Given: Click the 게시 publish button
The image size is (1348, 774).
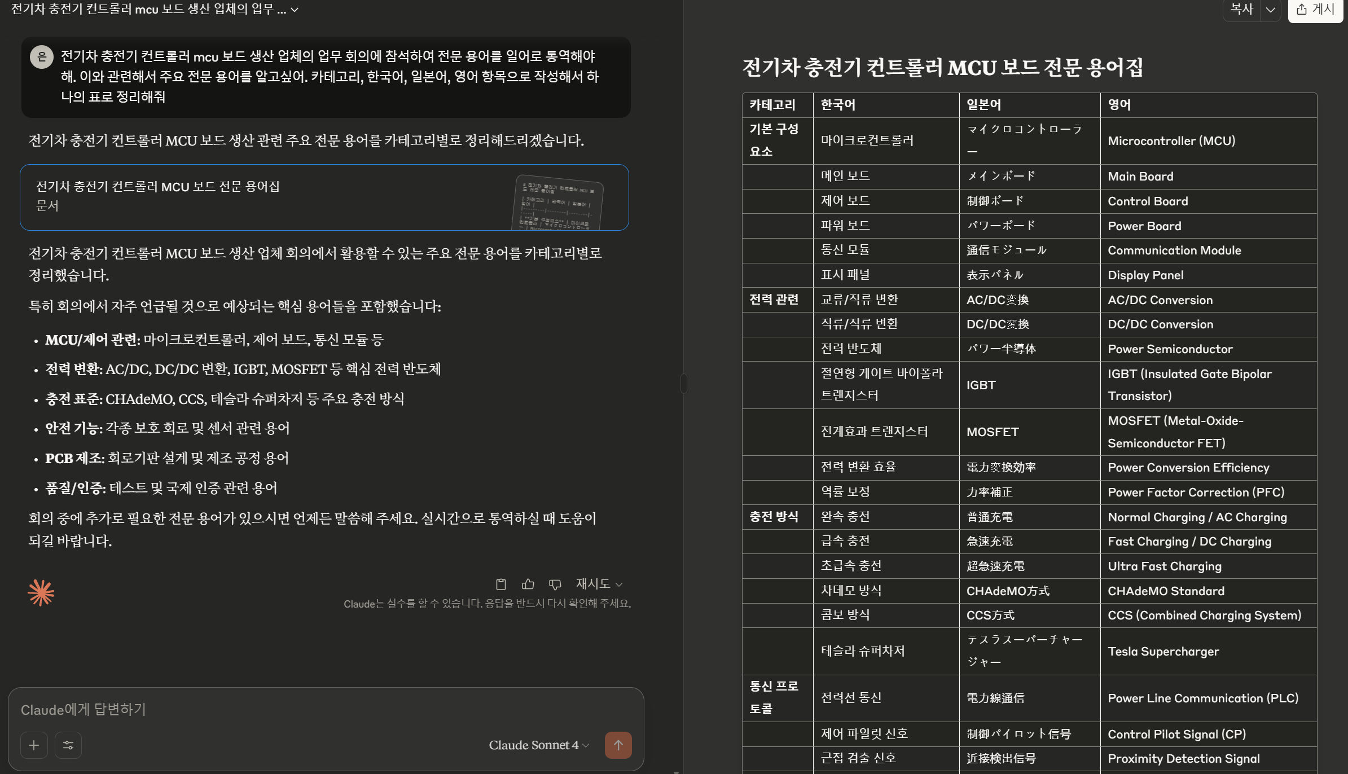Looking at the screenshot, I should tap(1315, 10).
